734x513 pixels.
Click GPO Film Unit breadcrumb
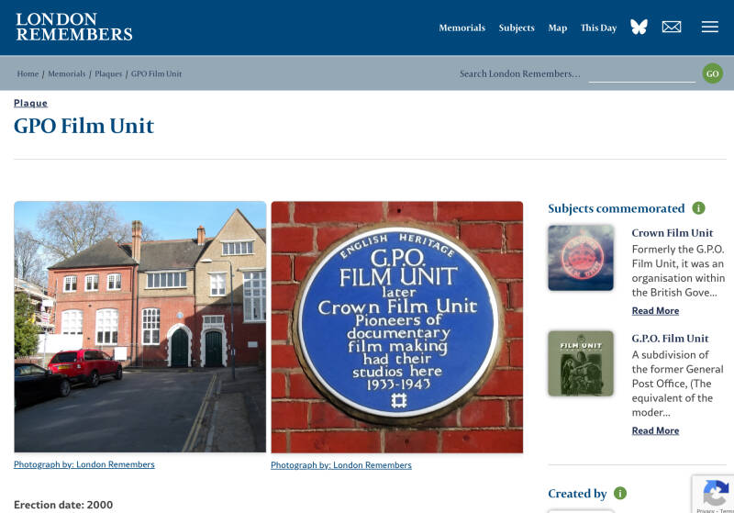pyautogui.click(x=156, y=73)
